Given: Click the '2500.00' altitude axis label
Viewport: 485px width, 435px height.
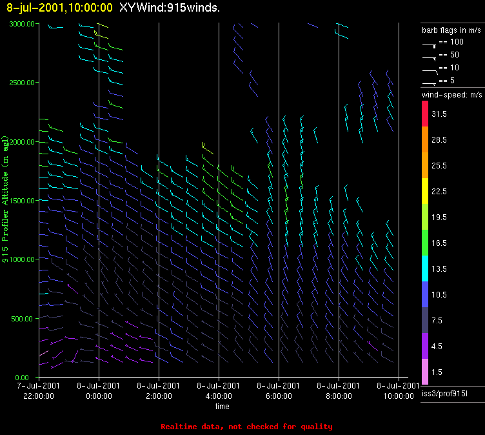Looking at the screenshot, I should [22, 83].
